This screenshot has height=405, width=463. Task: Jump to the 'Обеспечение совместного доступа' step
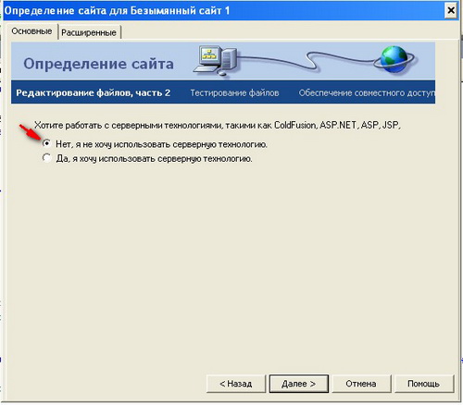point(367,92)
